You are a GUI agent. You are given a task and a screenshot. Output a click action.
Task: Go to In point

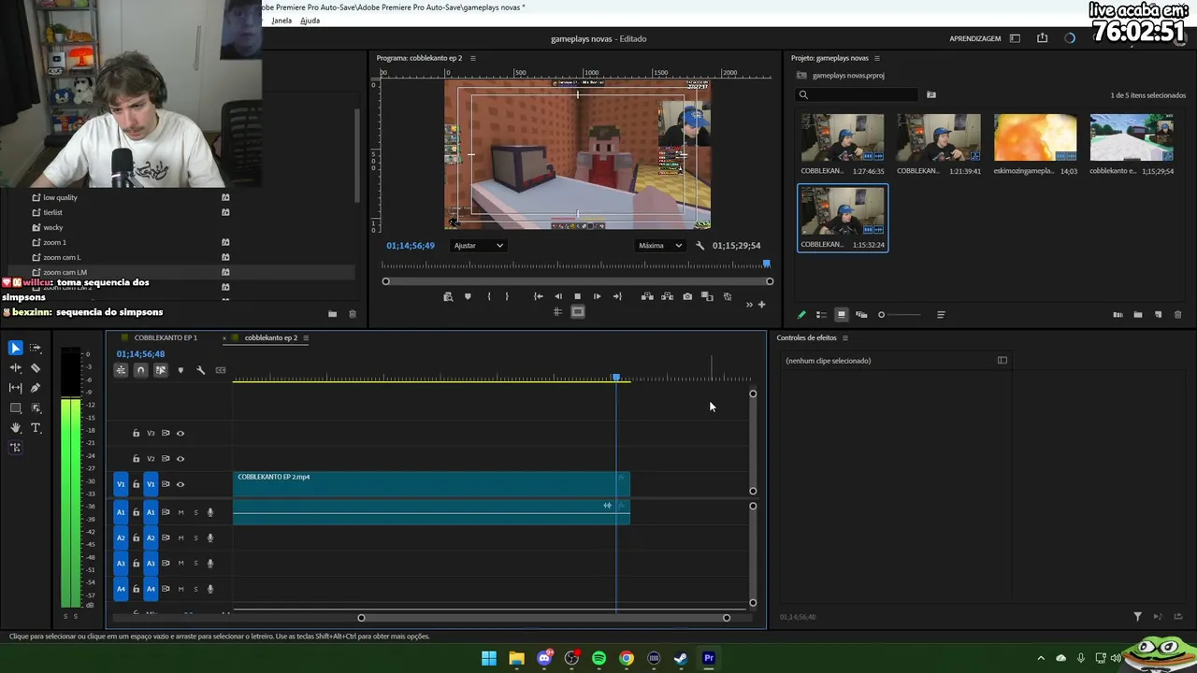point(538,296)
